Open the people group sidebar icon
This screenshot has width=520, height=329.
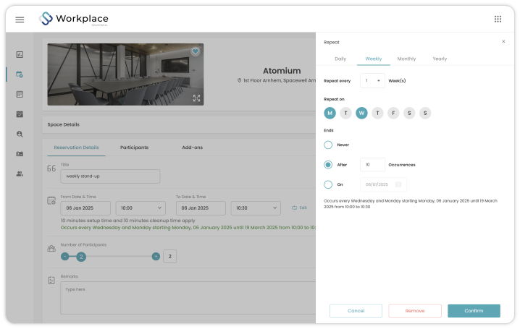(x=20, y=174)
